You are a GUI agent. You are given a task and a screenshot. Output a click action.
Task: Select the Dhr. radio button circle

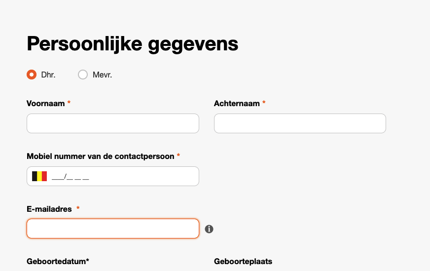click(32, 75)
